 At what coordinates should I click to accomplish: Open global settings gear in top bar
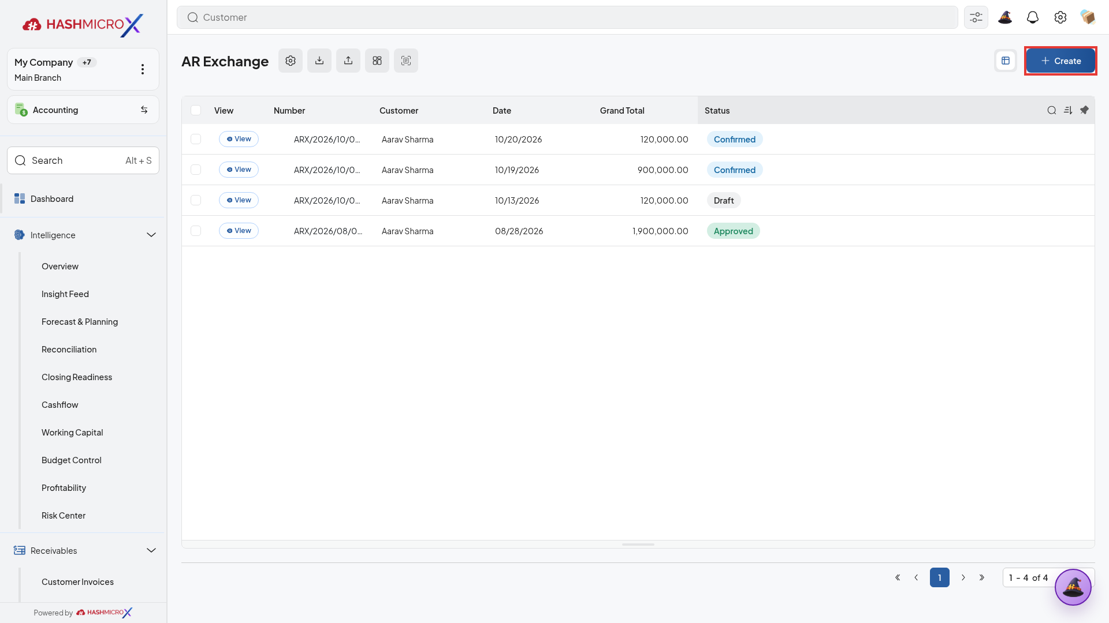1060,17
